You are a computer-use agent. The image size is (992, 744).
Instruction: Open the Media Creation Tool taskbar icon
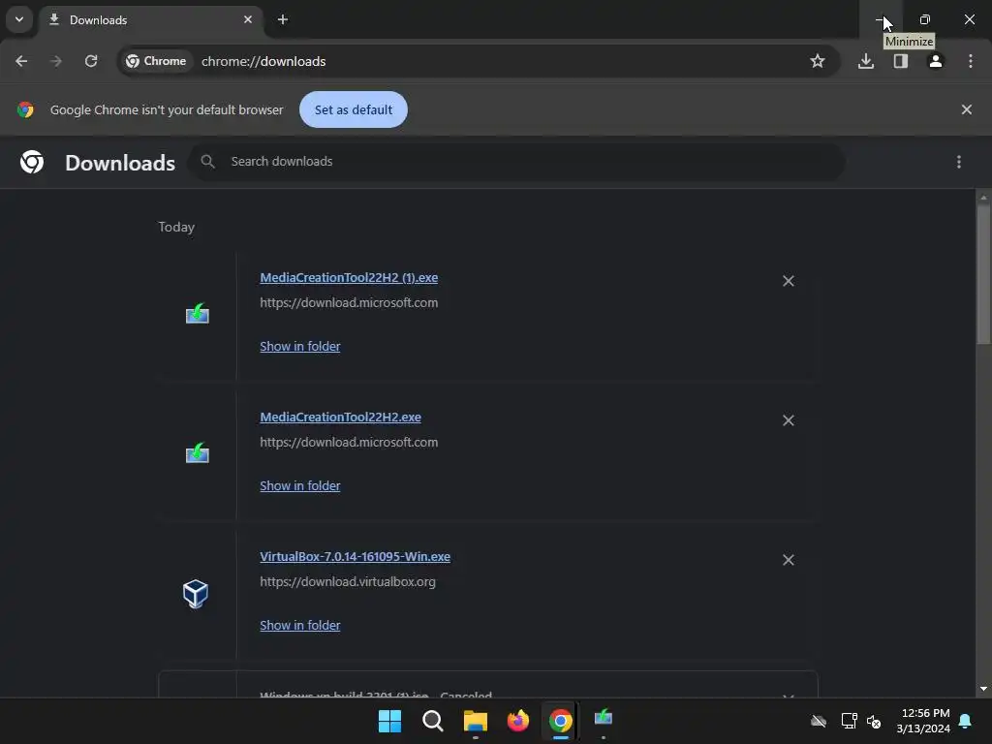[604, 720]
